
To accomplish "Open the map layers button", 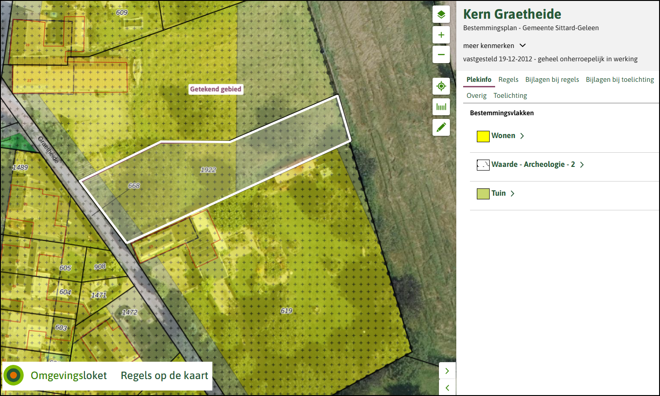I will (x=441, y=15).
